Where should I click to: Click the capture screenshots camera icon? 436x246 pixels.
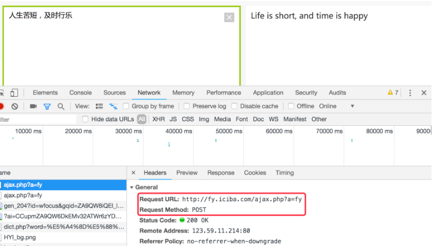[34, 106]
